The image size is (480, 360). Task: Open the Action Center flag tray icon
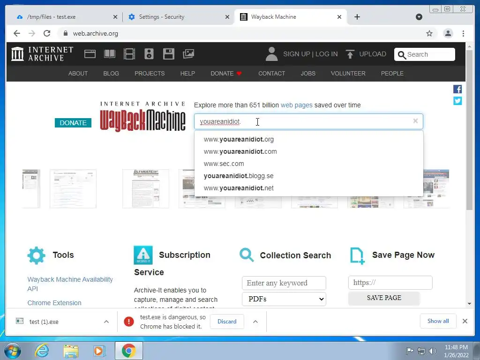point(410,351)
